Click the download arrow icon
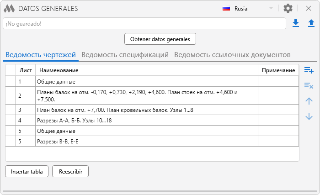The height and width of the screenshot is (195, 320). point(296,23)
